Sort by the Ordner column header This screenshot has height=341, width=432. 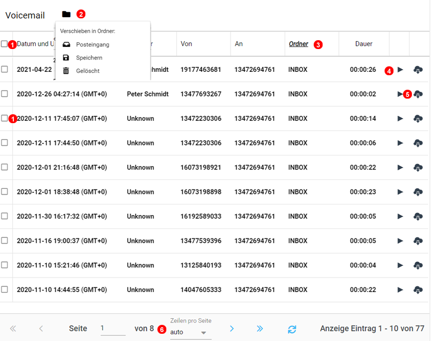pyautogui.click(x=299, y=44)
